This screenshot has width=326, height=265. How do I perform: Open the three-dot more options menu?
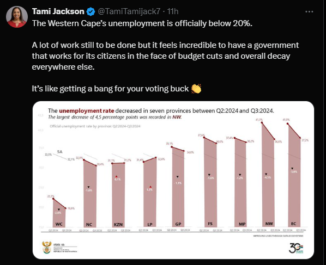[309, 11]
